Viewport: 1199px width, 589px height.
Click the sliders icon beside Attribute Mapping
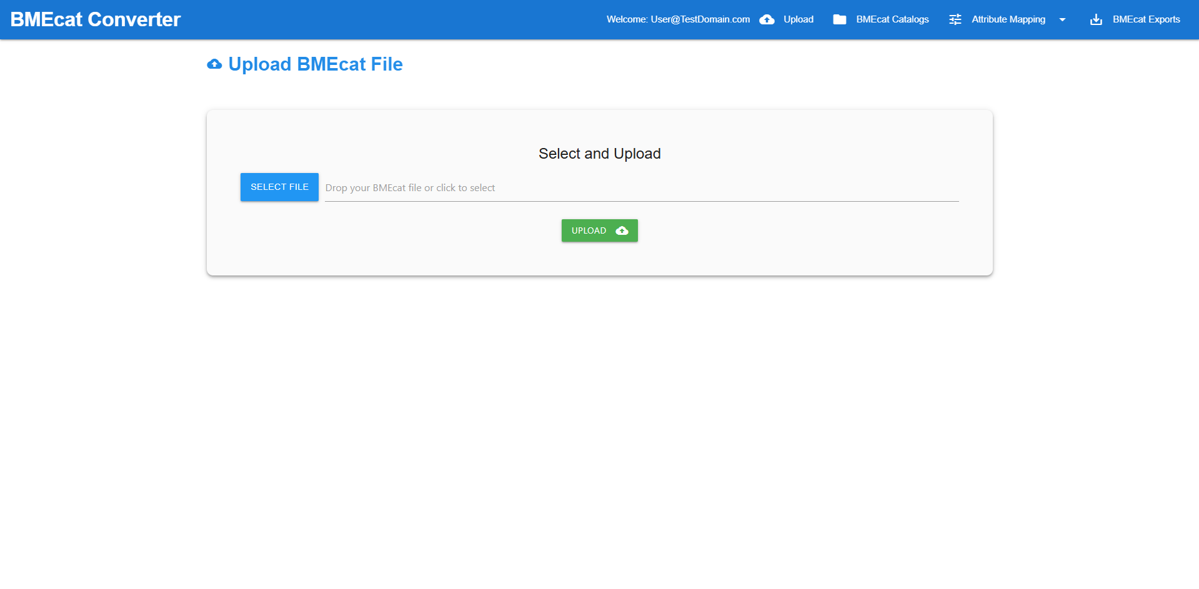pos(955,19)
